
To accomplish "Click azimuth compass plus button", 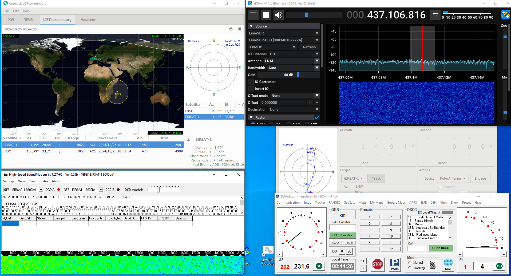I will [323, 254].
